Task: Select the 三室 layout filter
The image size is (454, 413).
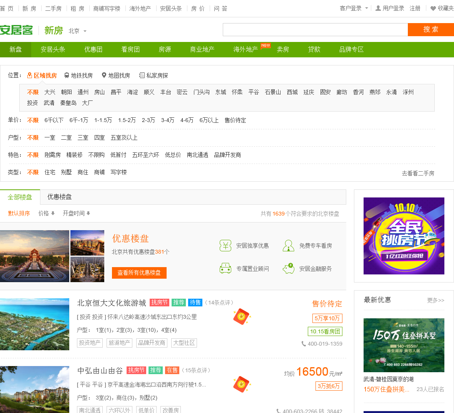Action: [83, 137]
